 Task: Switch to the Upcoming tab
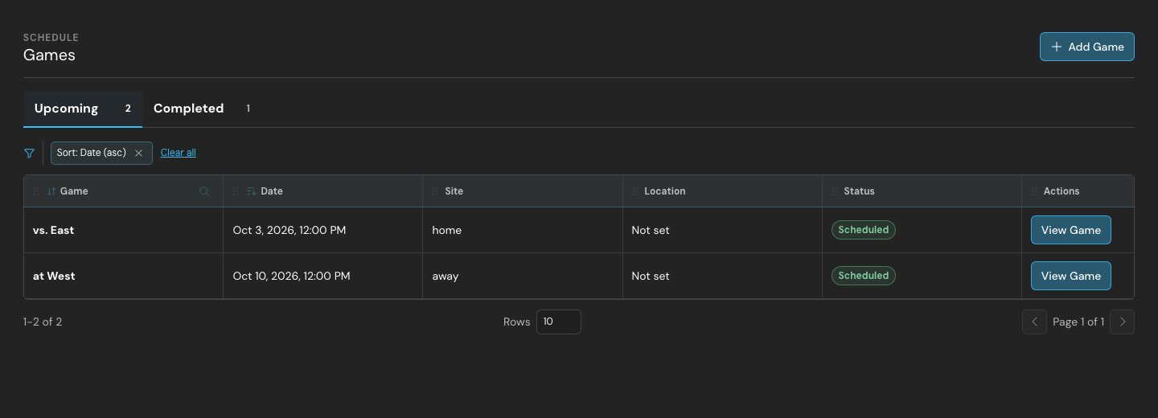click(83, 109)
